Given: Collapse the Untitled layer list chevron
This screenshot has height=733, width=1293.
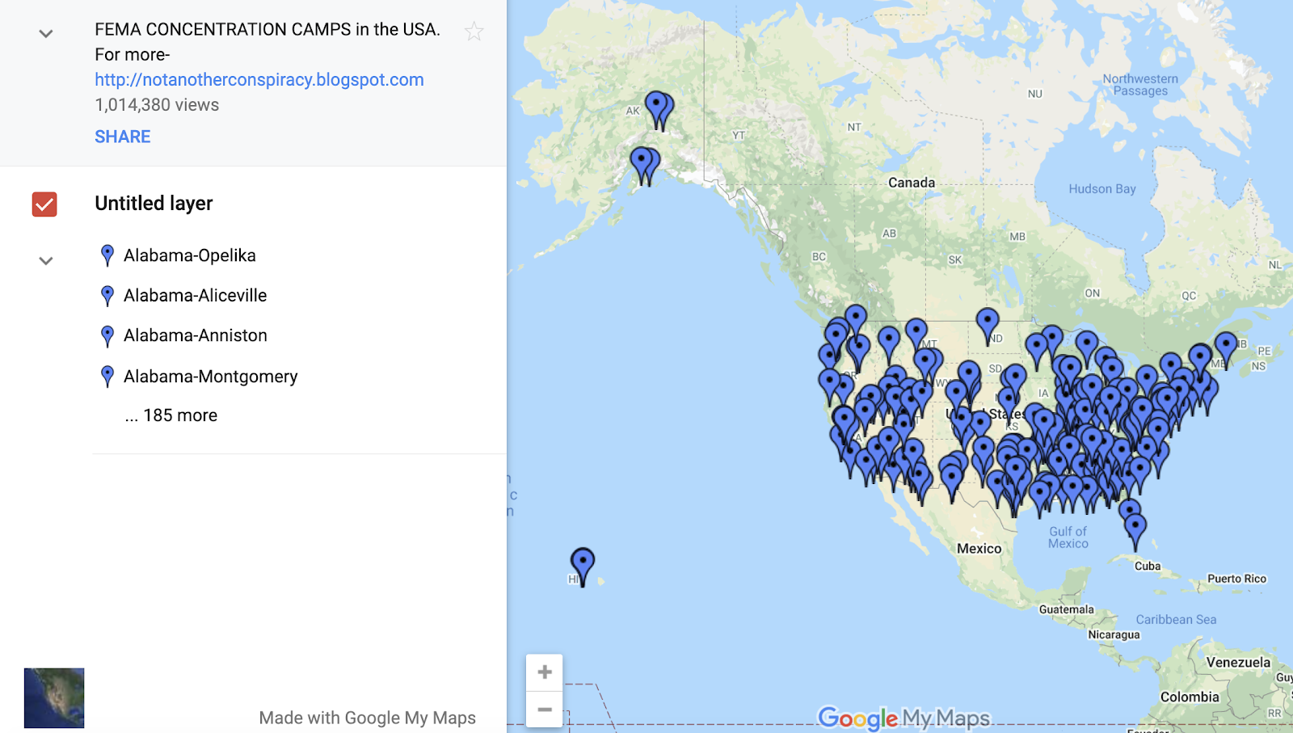Looking at the screenshot, I should (46, 261).
